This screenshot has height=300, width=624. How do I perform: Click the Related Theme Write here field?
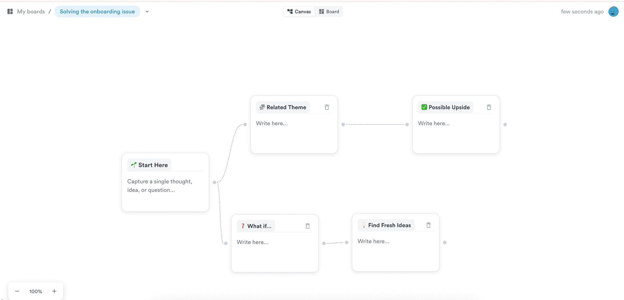point(294,123)
